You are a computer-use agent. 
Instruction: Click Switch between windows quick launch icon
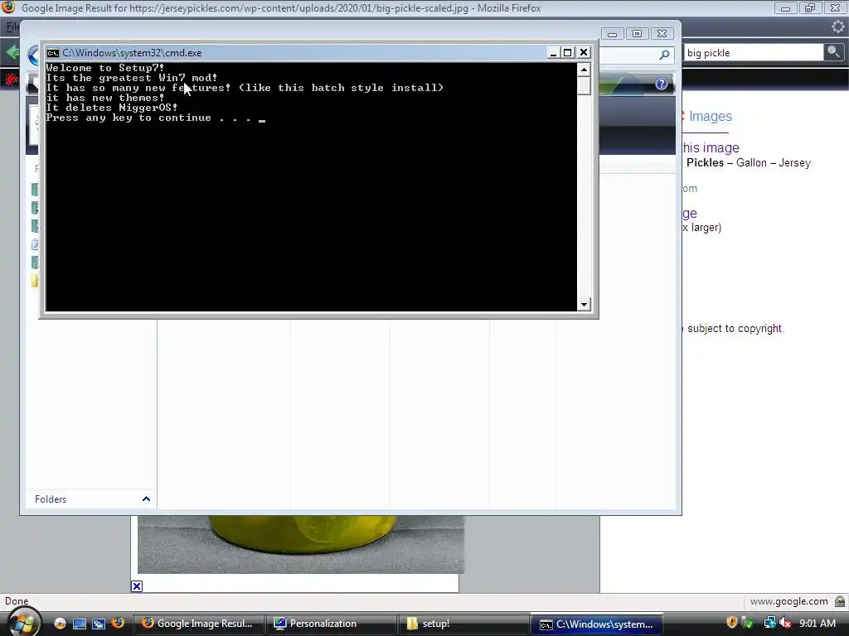coord(98,624)
